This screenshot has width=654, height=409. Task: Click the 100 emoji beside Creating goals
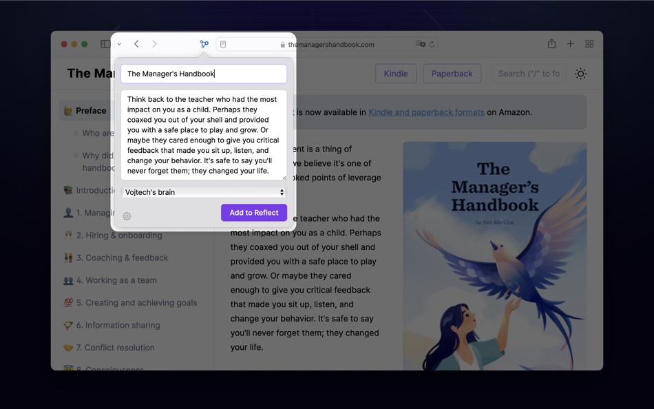pyautogui.click(x=68, y=303)
